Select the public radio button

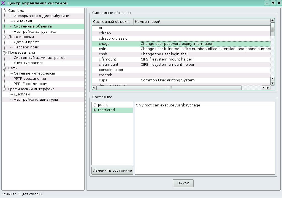95,105
